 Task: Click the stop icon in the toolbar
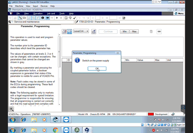tap(61, 18)
